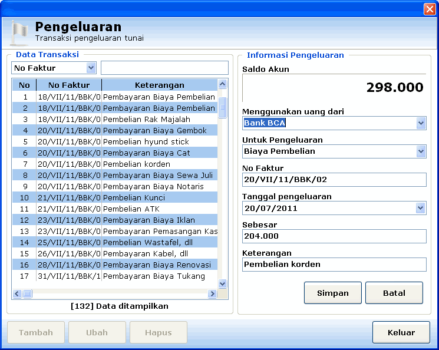The height and width of the screenshot is (350, 439).
Task: Click the table's vertical scrollbar up arrow
Action: pyautogui.click(x=223, y=84)
